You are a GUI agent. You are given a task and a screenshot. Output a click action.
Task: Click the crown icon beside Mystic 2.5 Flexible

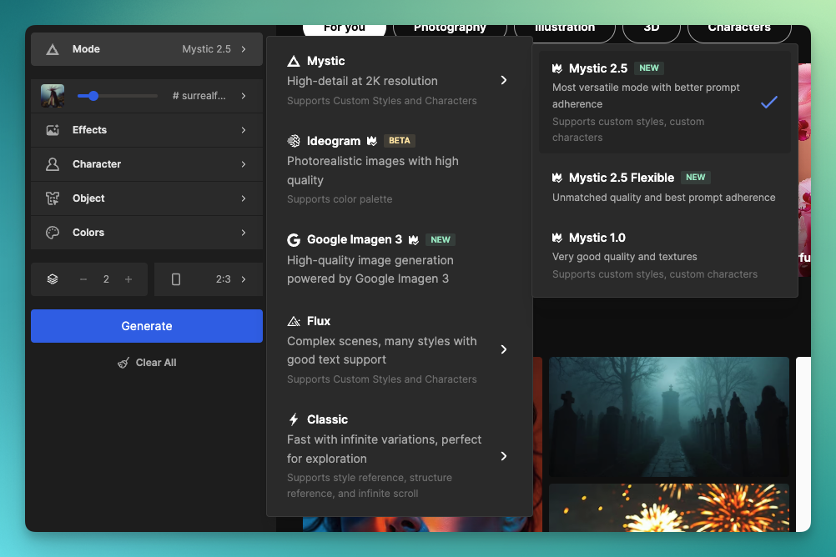pos(557,178)
